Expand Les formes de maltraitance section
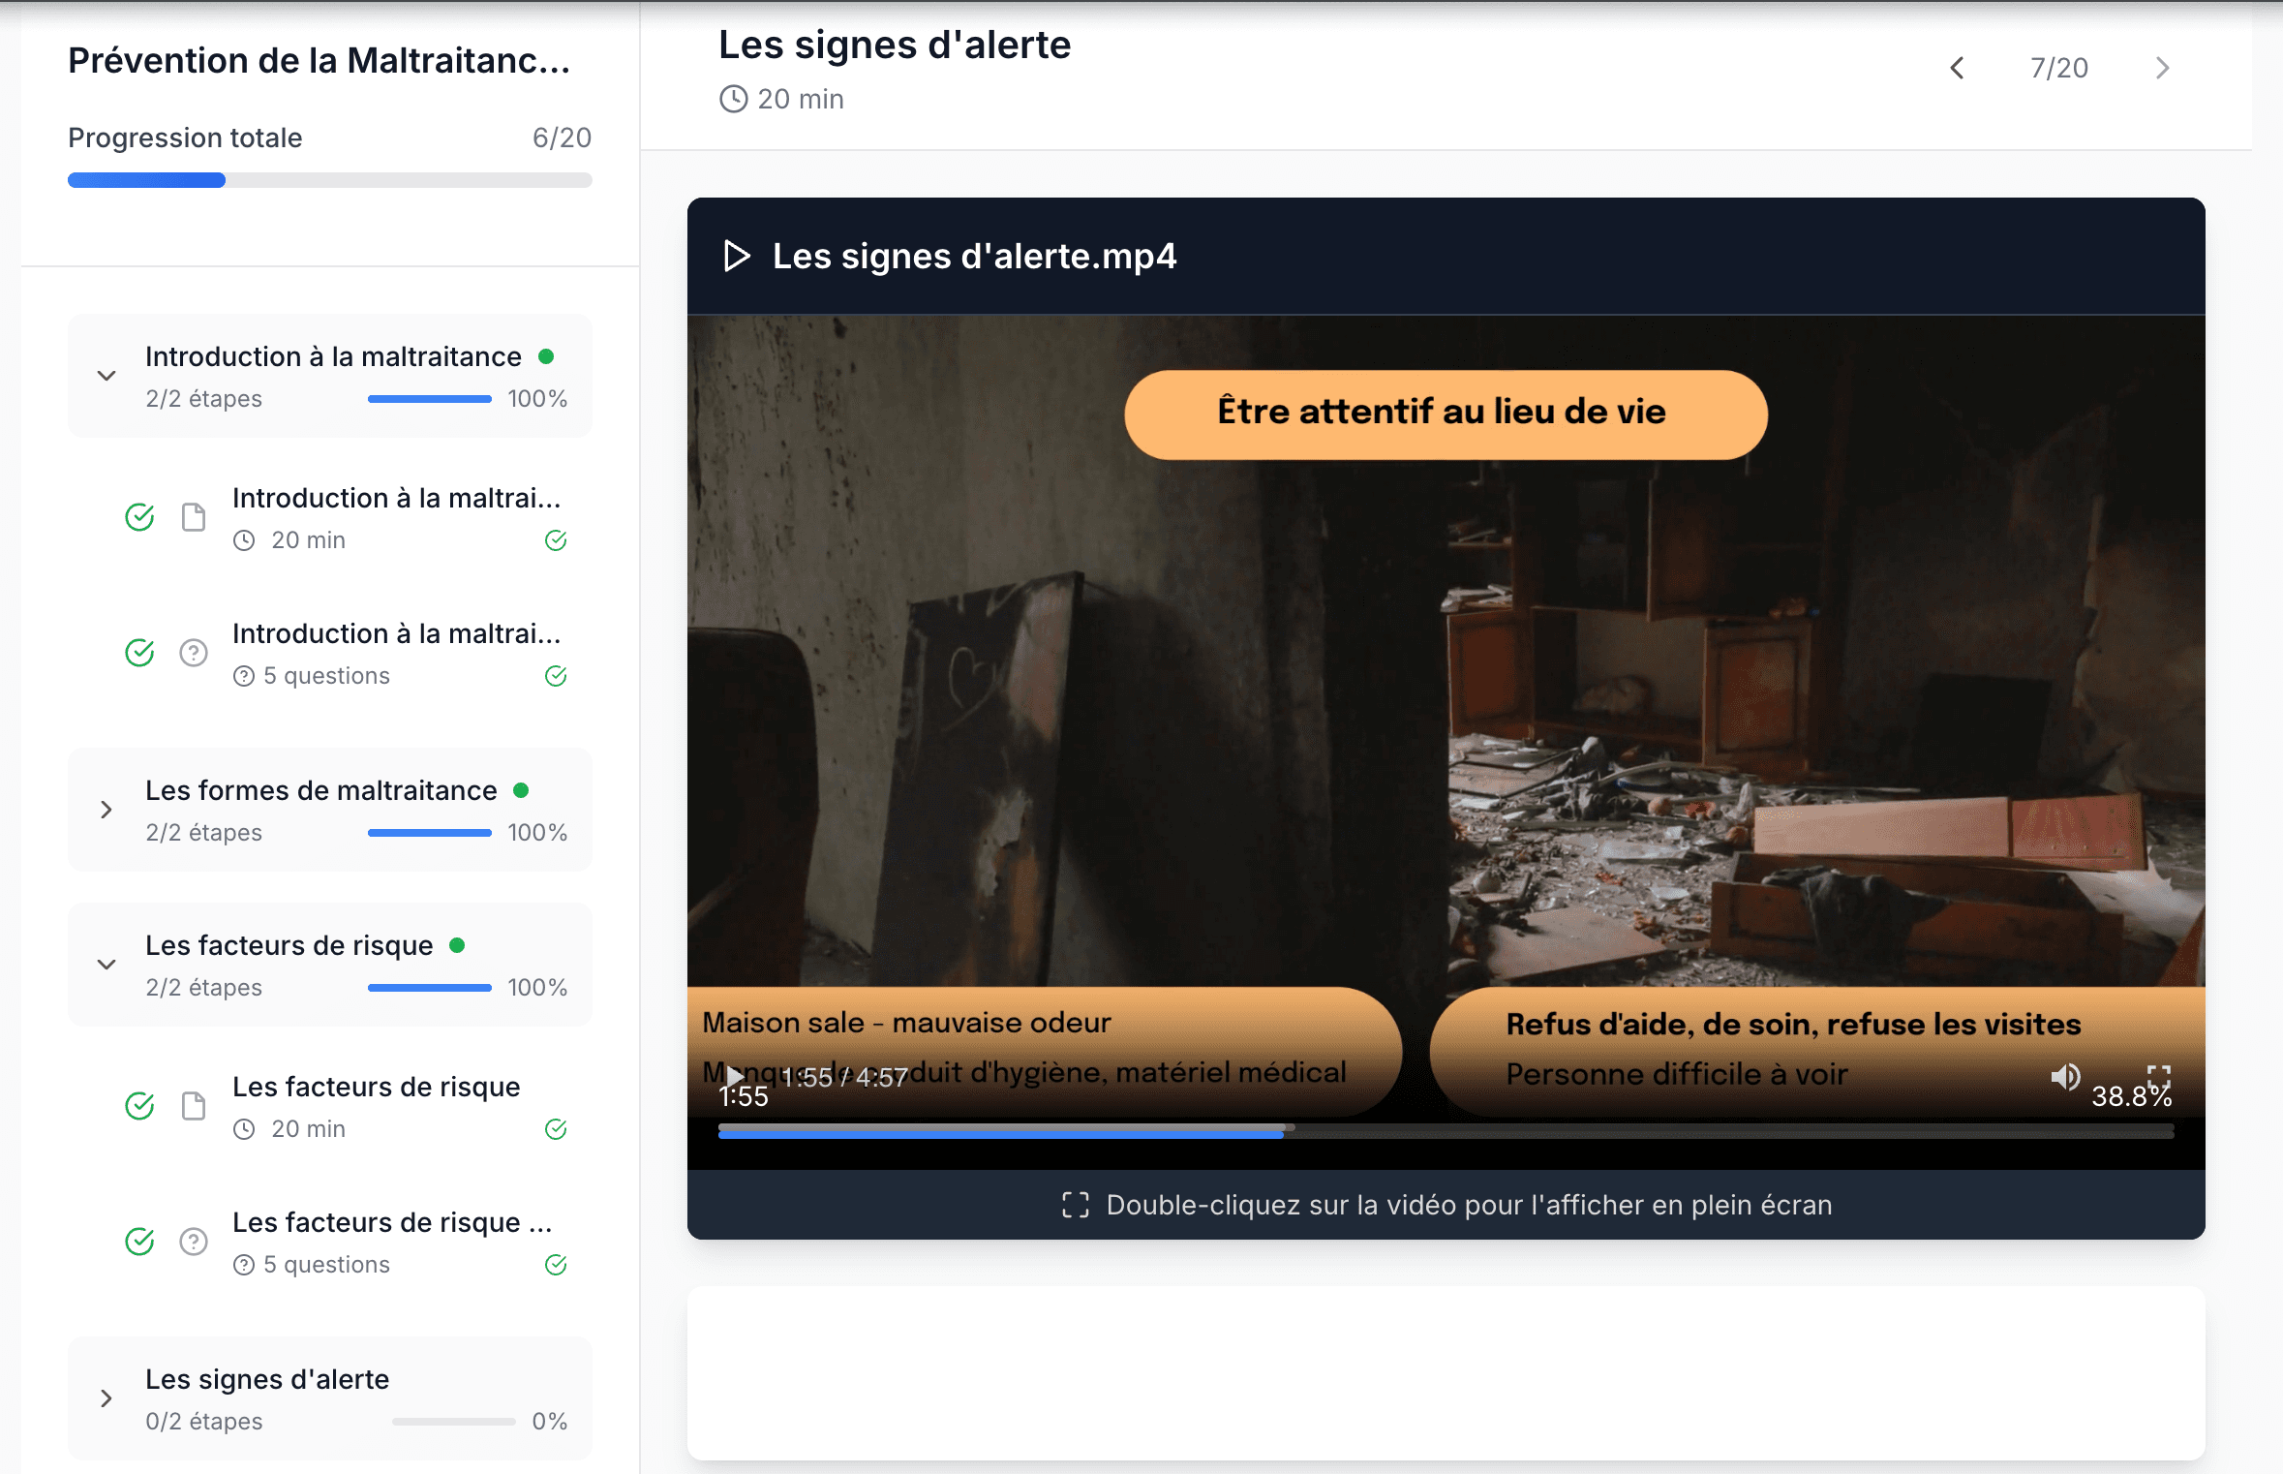2283x1474 pixels. [107, 810]
